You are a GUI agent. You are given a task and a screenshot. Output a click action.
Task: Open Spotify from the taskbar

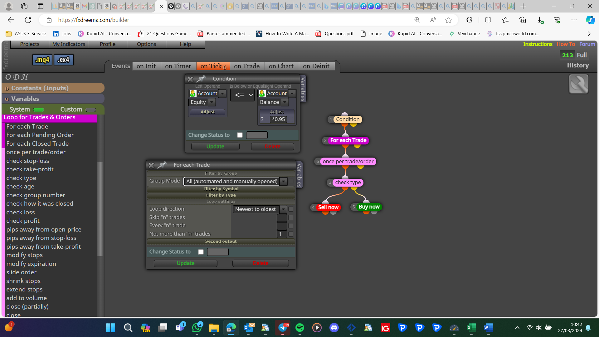tap(299, 328)
